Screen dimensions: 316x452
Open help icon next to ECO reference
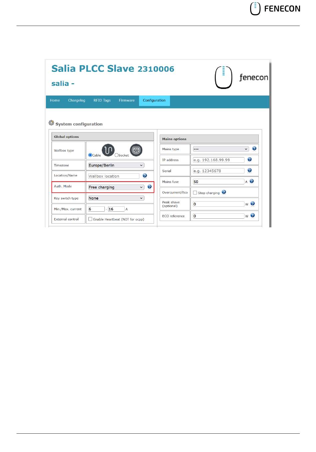click(252, 215)
